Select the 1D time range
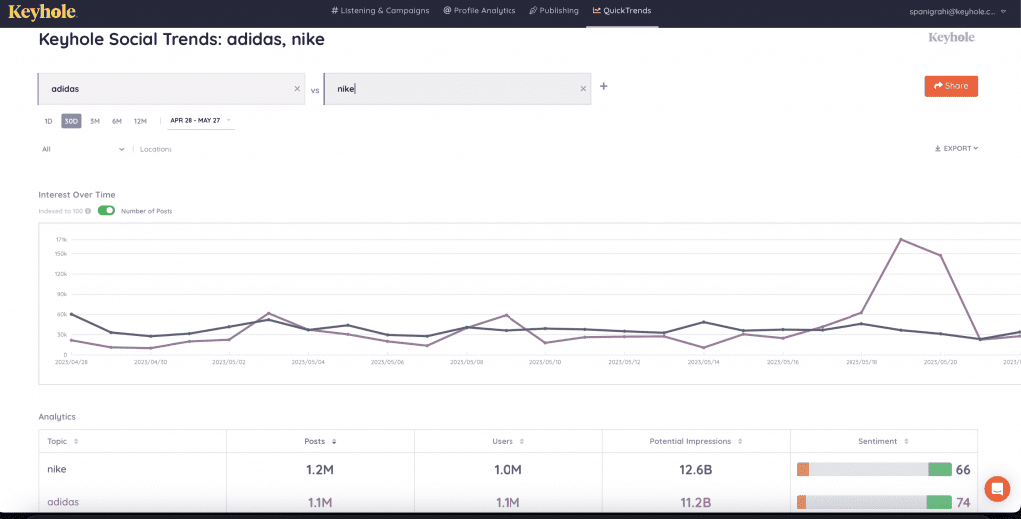The image size is (1021, 519). pos(48,121)
